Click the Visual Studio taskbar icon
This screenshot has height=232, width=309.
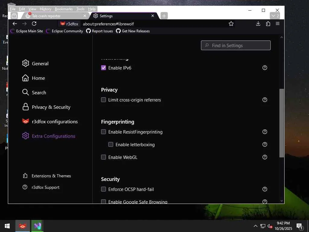click(37, 226)
